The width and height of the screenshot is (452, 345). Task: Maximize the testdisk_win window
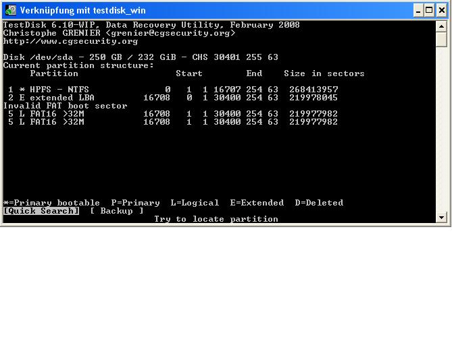[x=429, y=10]
